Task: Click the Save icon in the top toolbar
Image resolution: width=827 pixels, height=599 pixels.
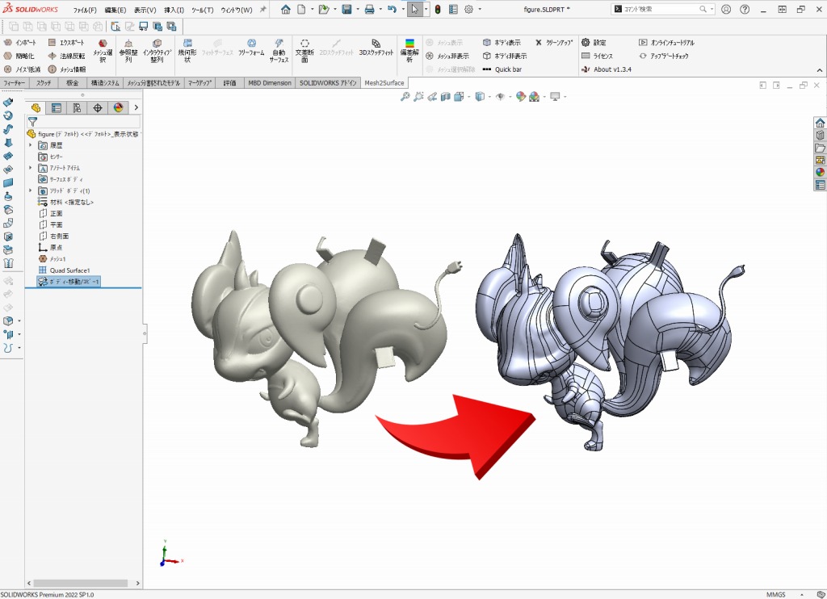Action: [346, 10]
